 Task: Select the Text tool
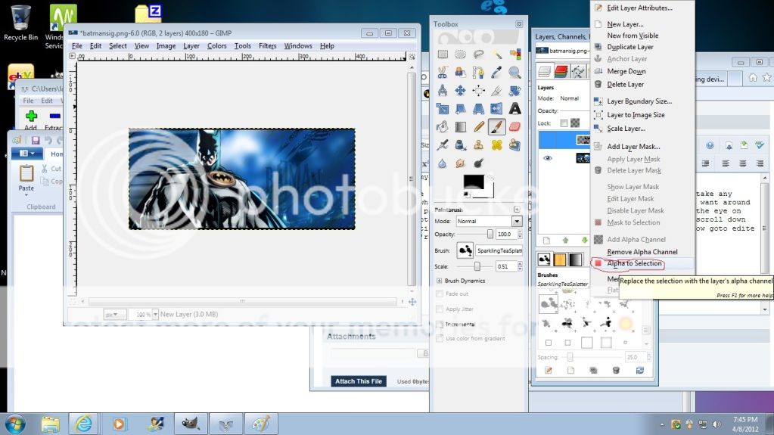click(x=514, y=109)
